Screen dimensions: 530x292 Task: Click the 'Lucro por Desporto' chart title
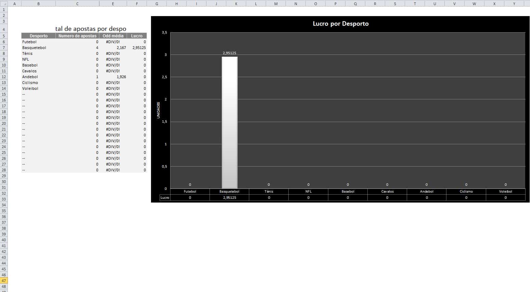click(x=340, y=24)
